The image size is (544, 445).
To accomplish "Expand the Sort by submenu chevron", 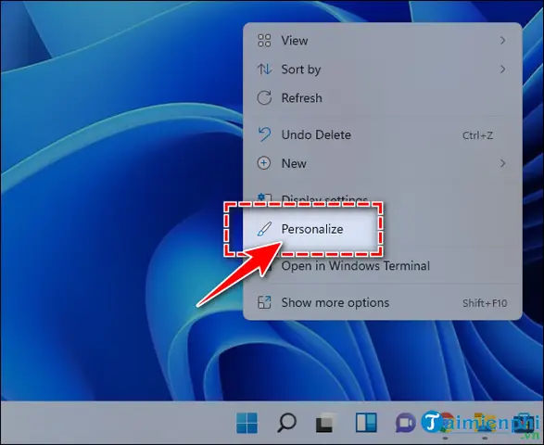I will click(x=502, y=70).
